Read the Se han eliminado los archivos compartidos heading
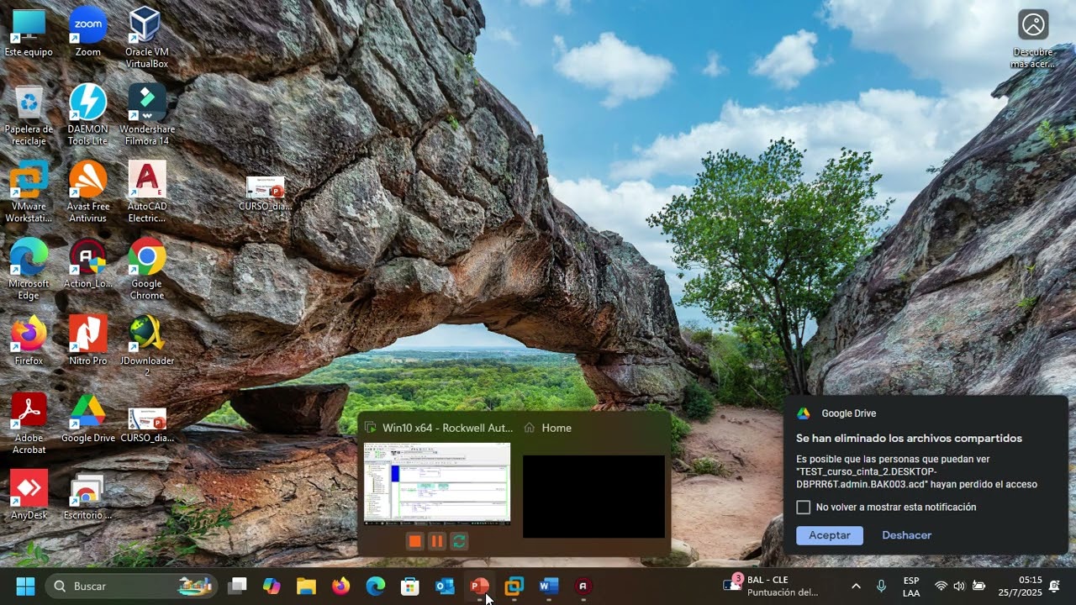The height and width of the screenshot is (605, 1076). point(909,439)
